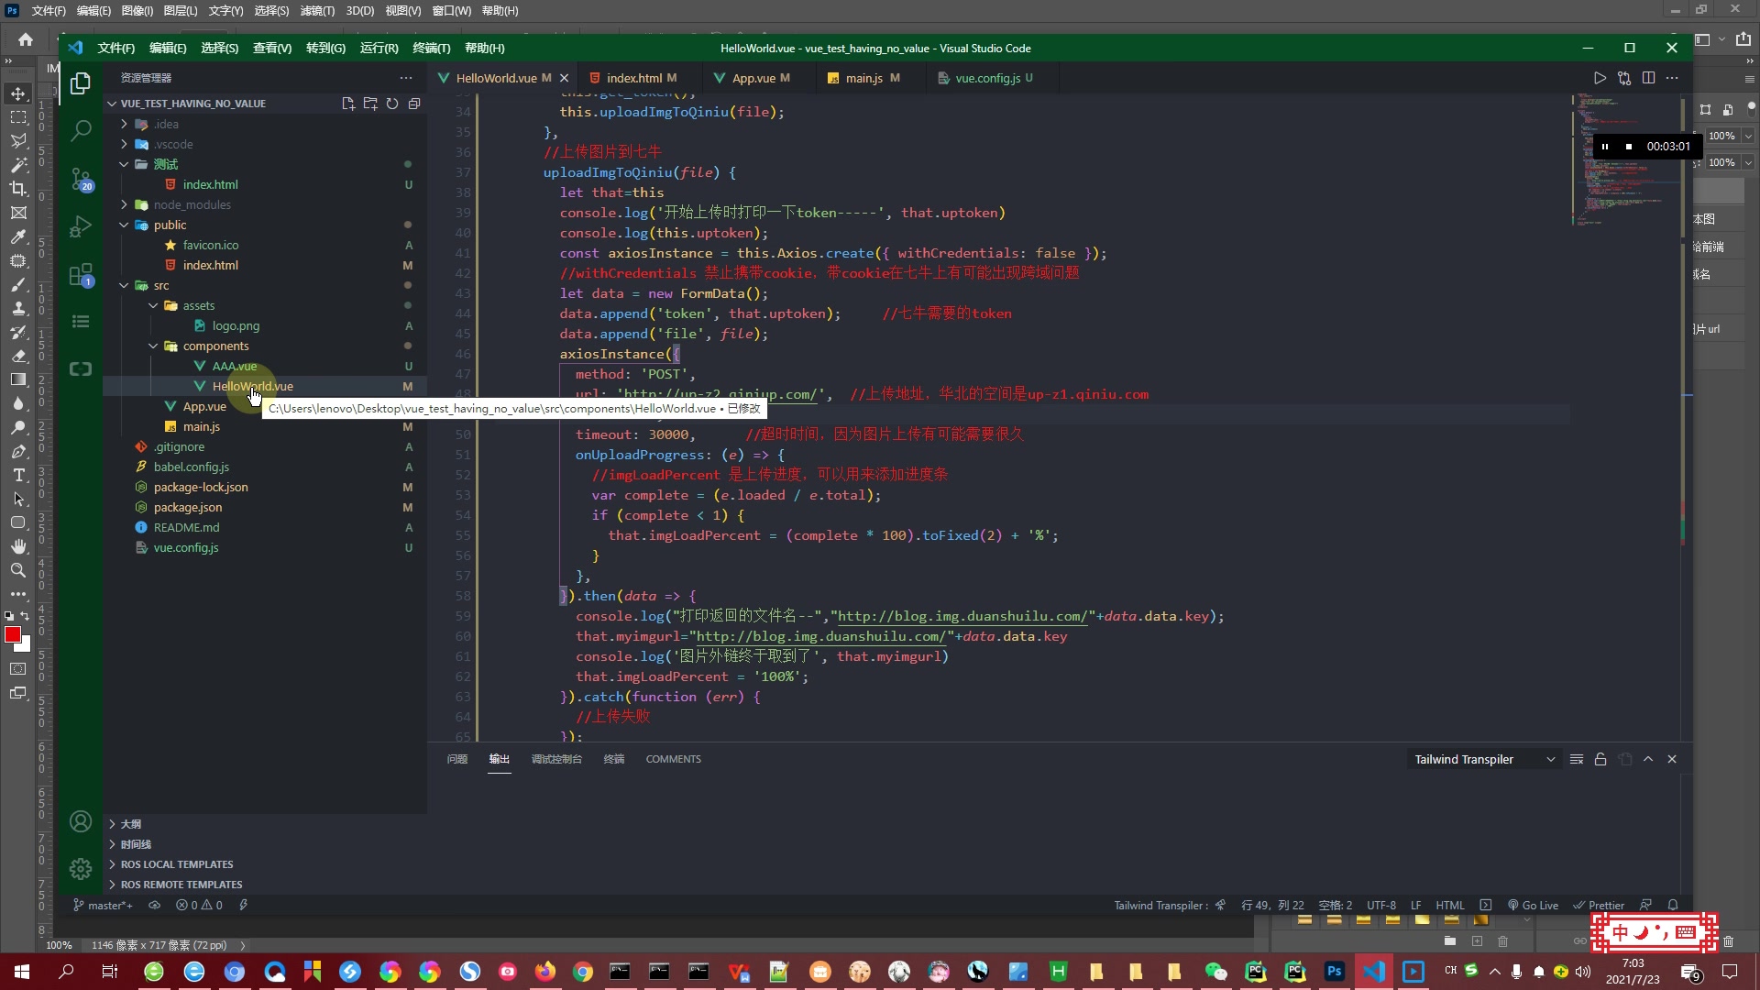Launch Chrome from the Windows taskbar
The width and height of the screenshot is (1760, 990).
(x=582, y=971)
